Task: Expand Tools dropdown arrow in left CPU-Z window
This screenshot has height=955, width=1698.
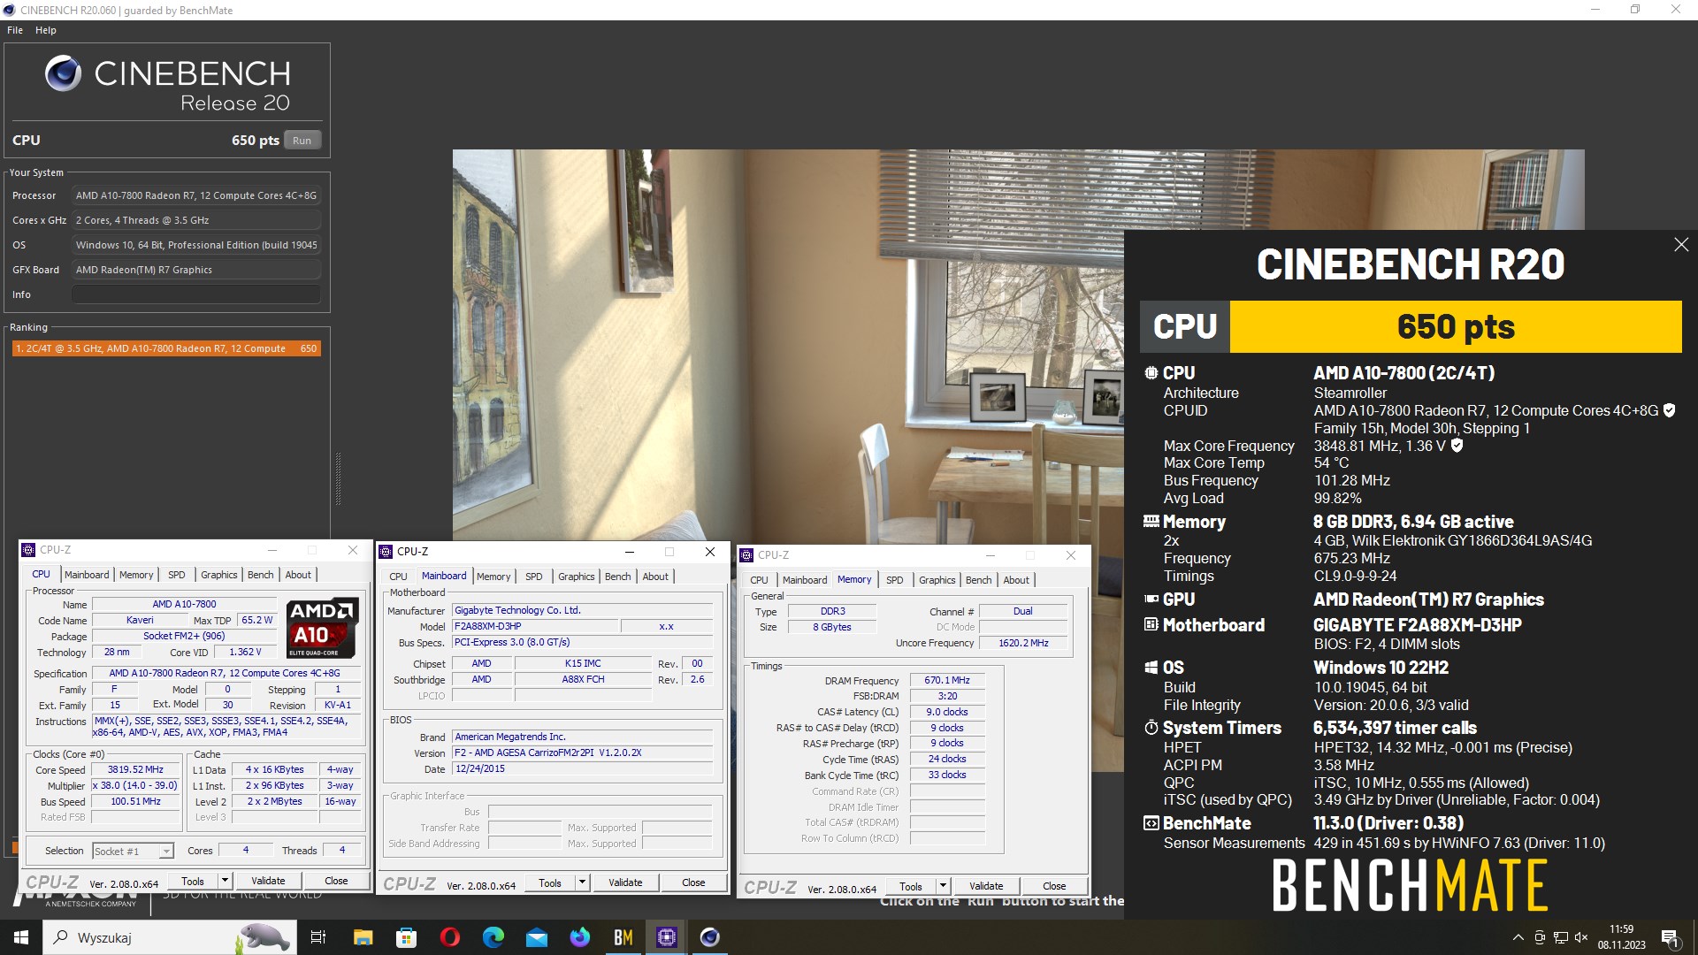Action: tap(225, 881)
